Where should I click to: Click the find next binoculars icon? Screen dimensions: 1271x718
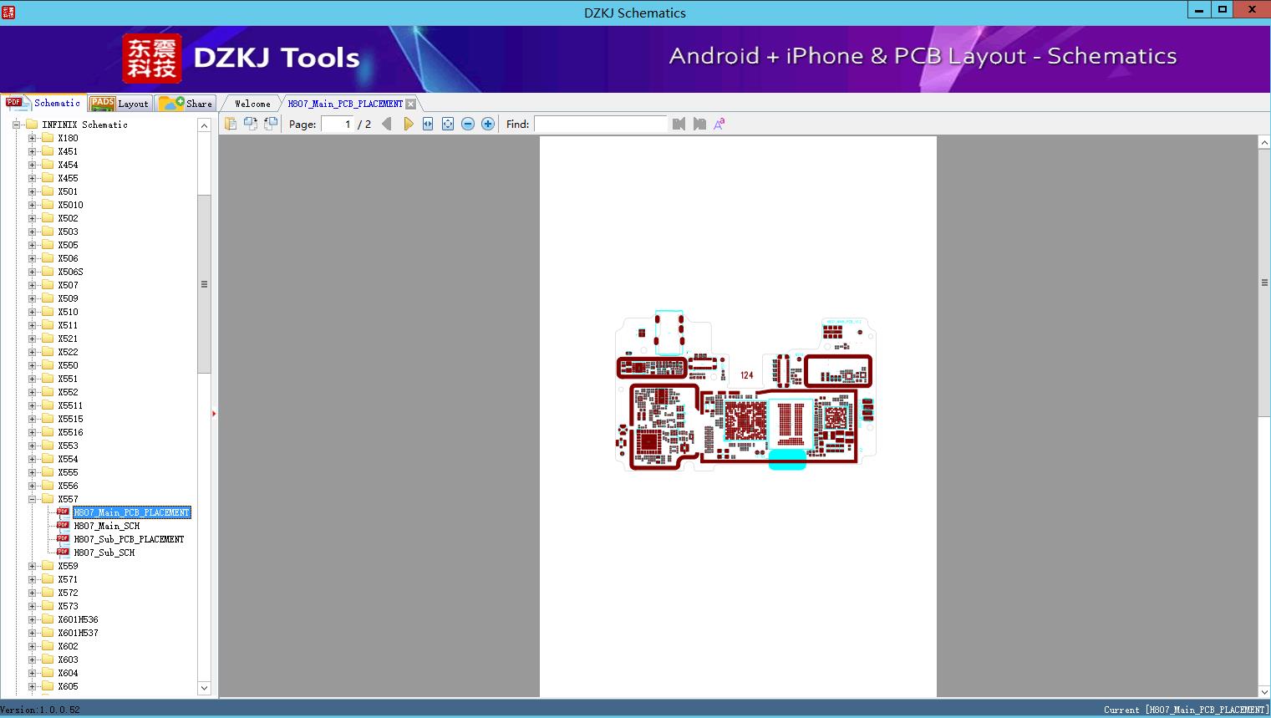699,124
